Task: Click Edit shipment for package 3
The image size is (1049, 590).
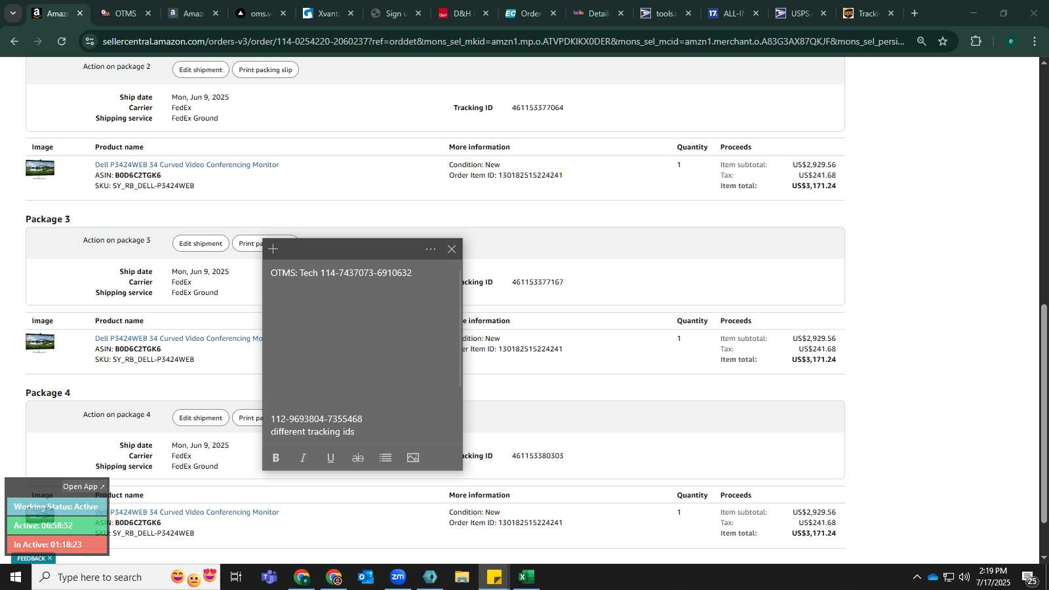Action: (x=201, y=243)
